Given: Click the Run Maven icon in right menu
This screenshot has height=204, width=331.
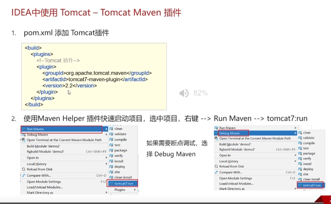Looking at the screenshot, I should click(x=216, y=128).
